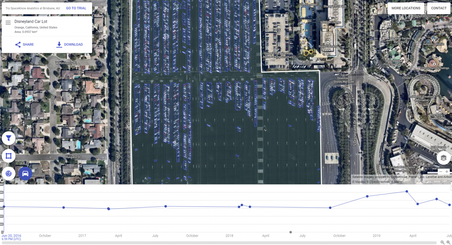Zoom in the map with the plus button
Viewport: 452px width, 245px height.
click(447, 171)
